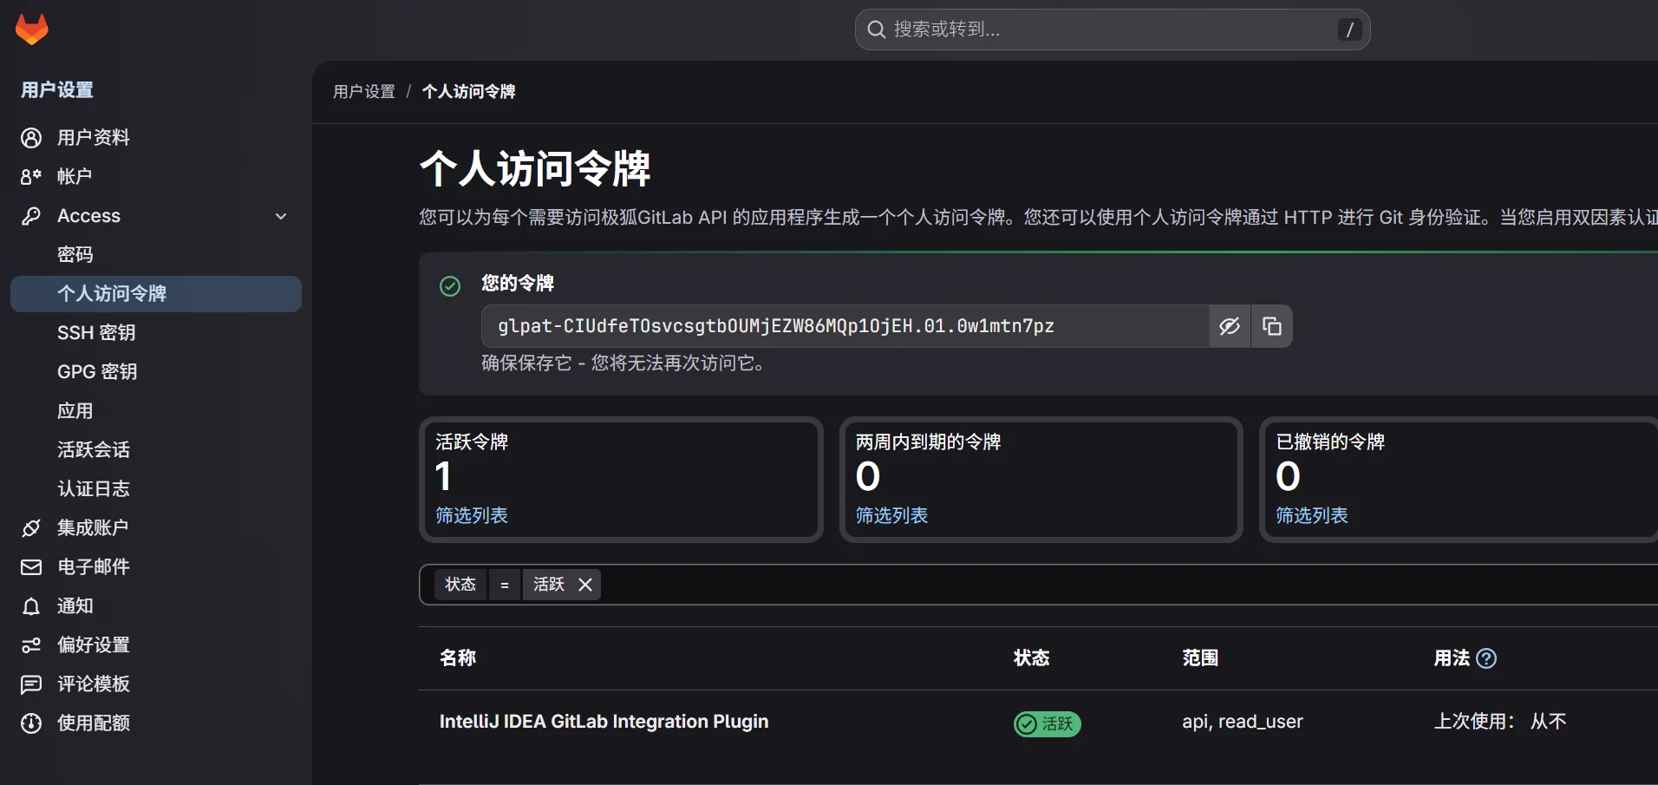Viewport: 1658px width, 785px height.
Task: Click the 用户设置 sidebar heading
Action: pyautogui.click(x=57, y=90)
